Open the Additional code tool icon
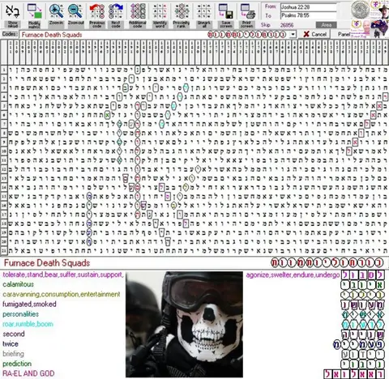The width and height of the screenshot is (389, 379). tap(138, 11)
